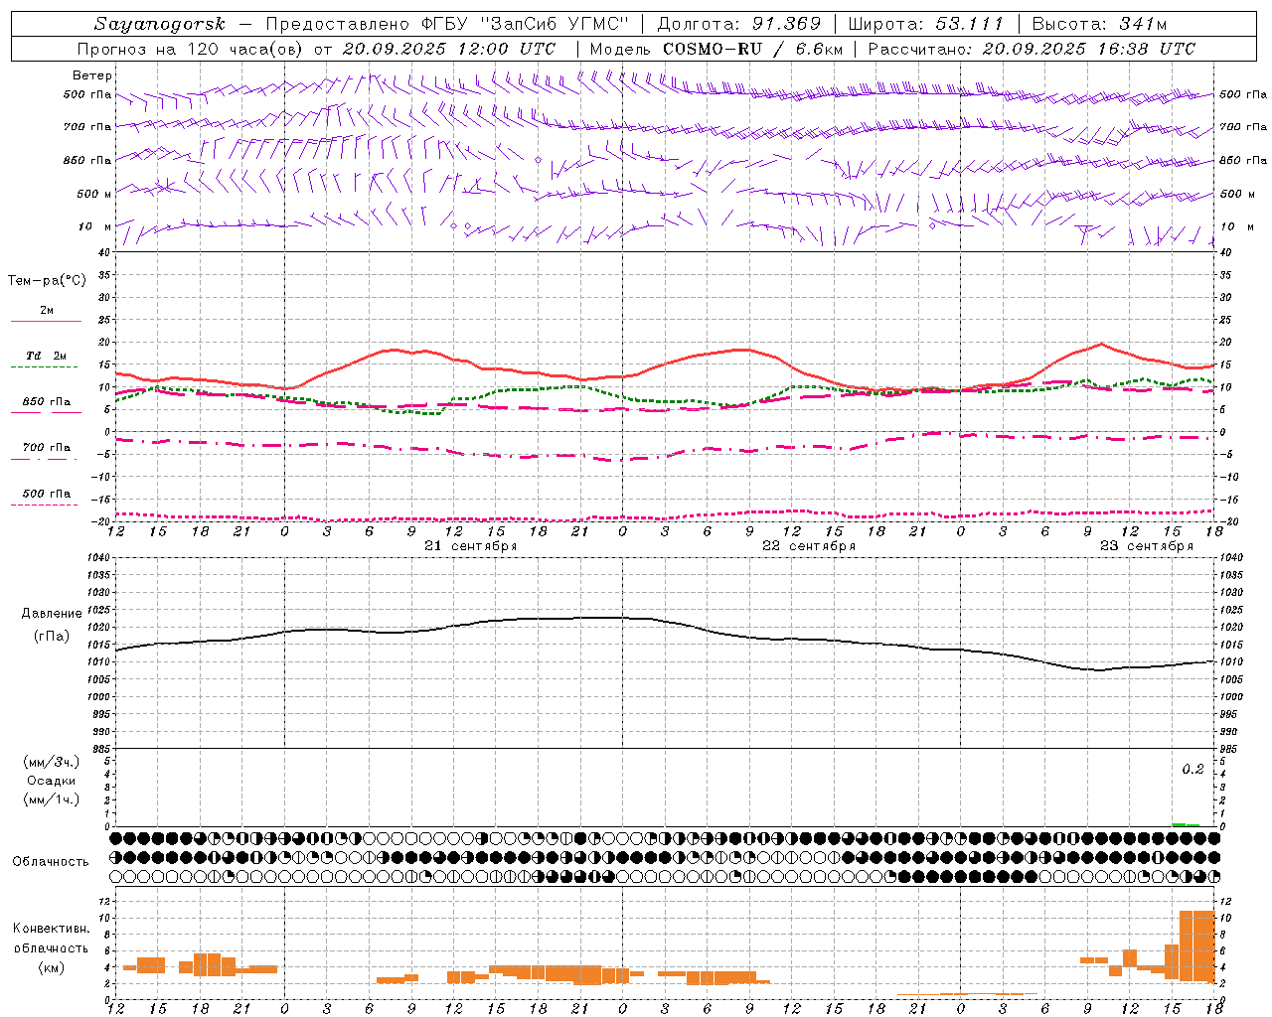Viewport: 1272px width, 1017px height.
Task: Click the Тем-ра(°C) temperature panel label
Action: (x=47, y=281)
